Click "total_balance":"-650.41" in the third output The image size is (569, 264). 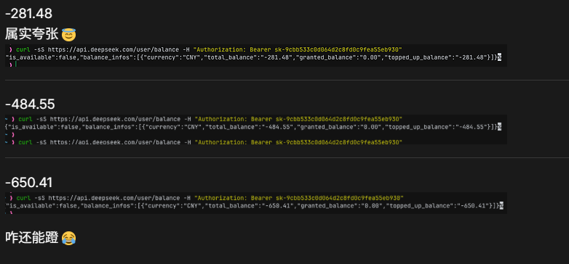(255, 206)
